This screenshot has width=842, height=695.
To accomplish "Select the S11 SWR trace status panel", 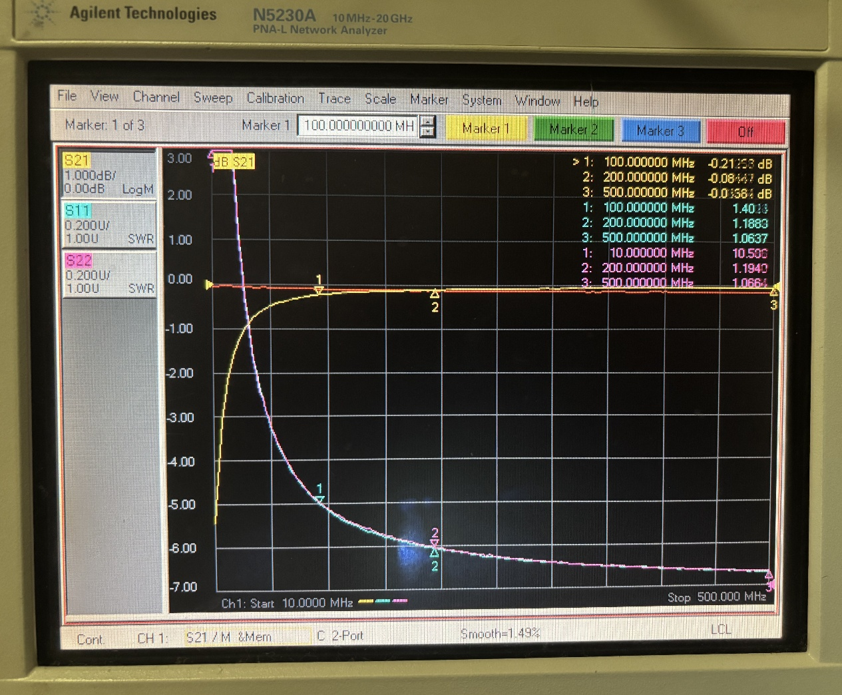I will tap(109, 224).
